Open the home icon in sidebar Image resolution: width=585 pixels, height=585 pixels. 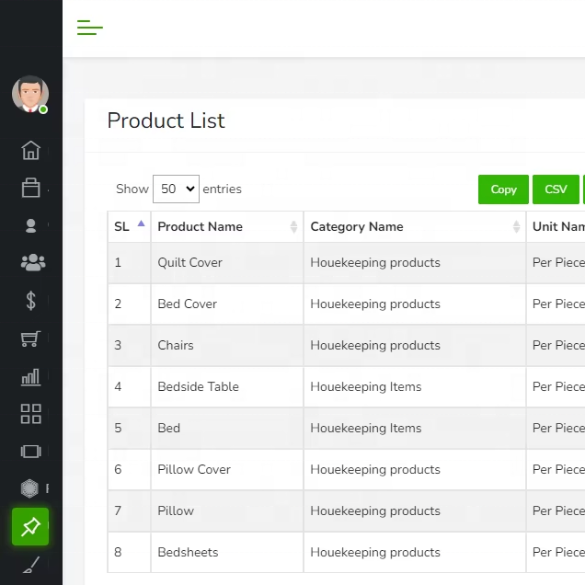31,150
